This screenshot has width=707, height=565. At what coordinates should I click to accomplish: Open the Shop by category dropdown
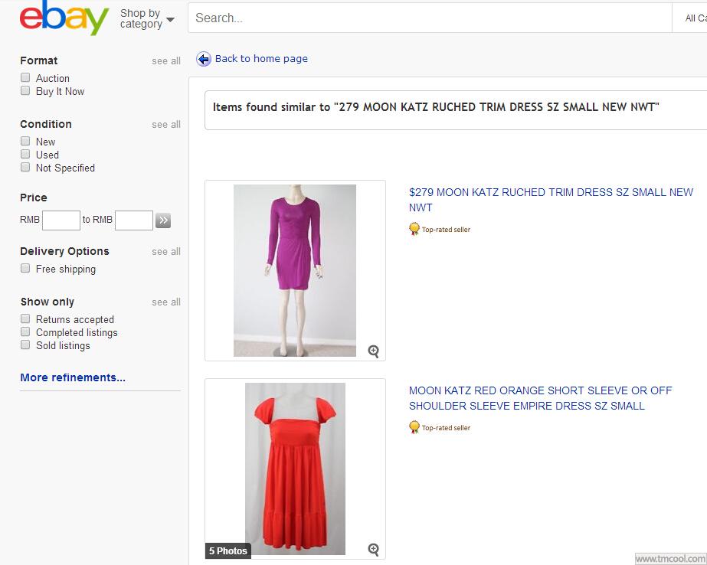[147, 18]
